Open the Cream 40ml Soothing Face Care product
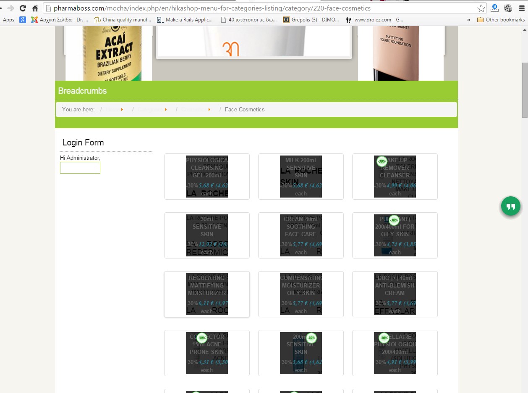Viewport: 528px width, 393px height. pos(301,235)
